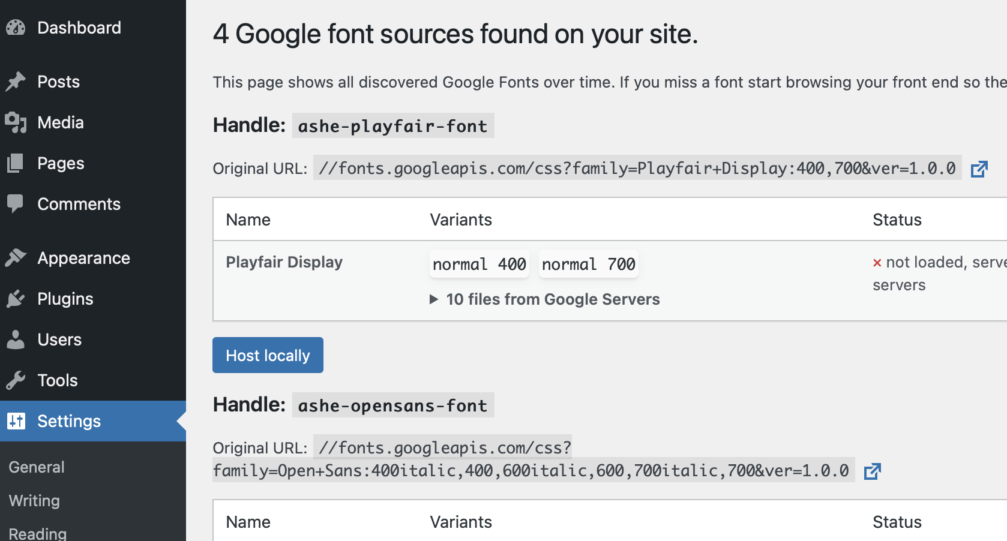Open Plugins via the plug icon
Screen dimensions: 1007x541
17,298
